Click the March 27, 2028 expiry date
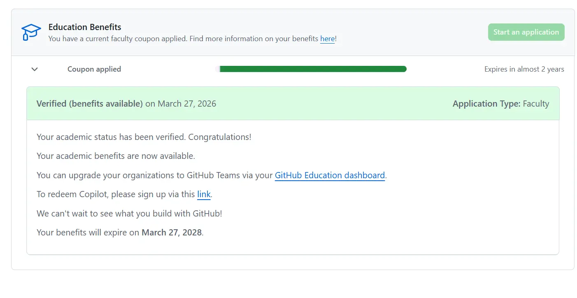 tap(172, 233)
